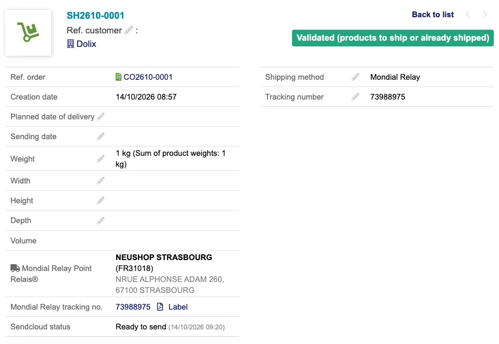Image resolution: width=499 pixels, height=344 pixels.
Task: Go to previous shipment arrow
Action: pos(468,14)
